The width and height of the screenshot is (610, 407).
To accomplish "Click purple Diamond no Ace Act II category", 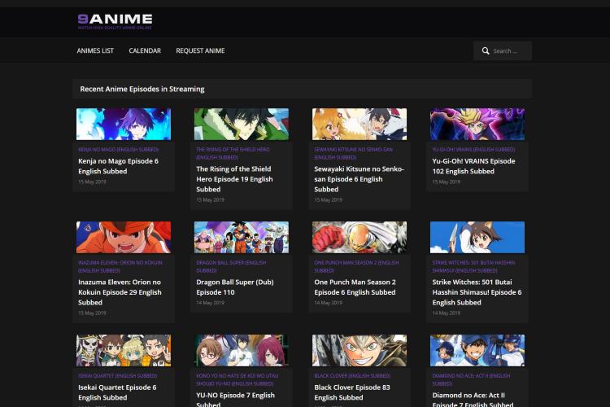I will (x=471, y=380).
